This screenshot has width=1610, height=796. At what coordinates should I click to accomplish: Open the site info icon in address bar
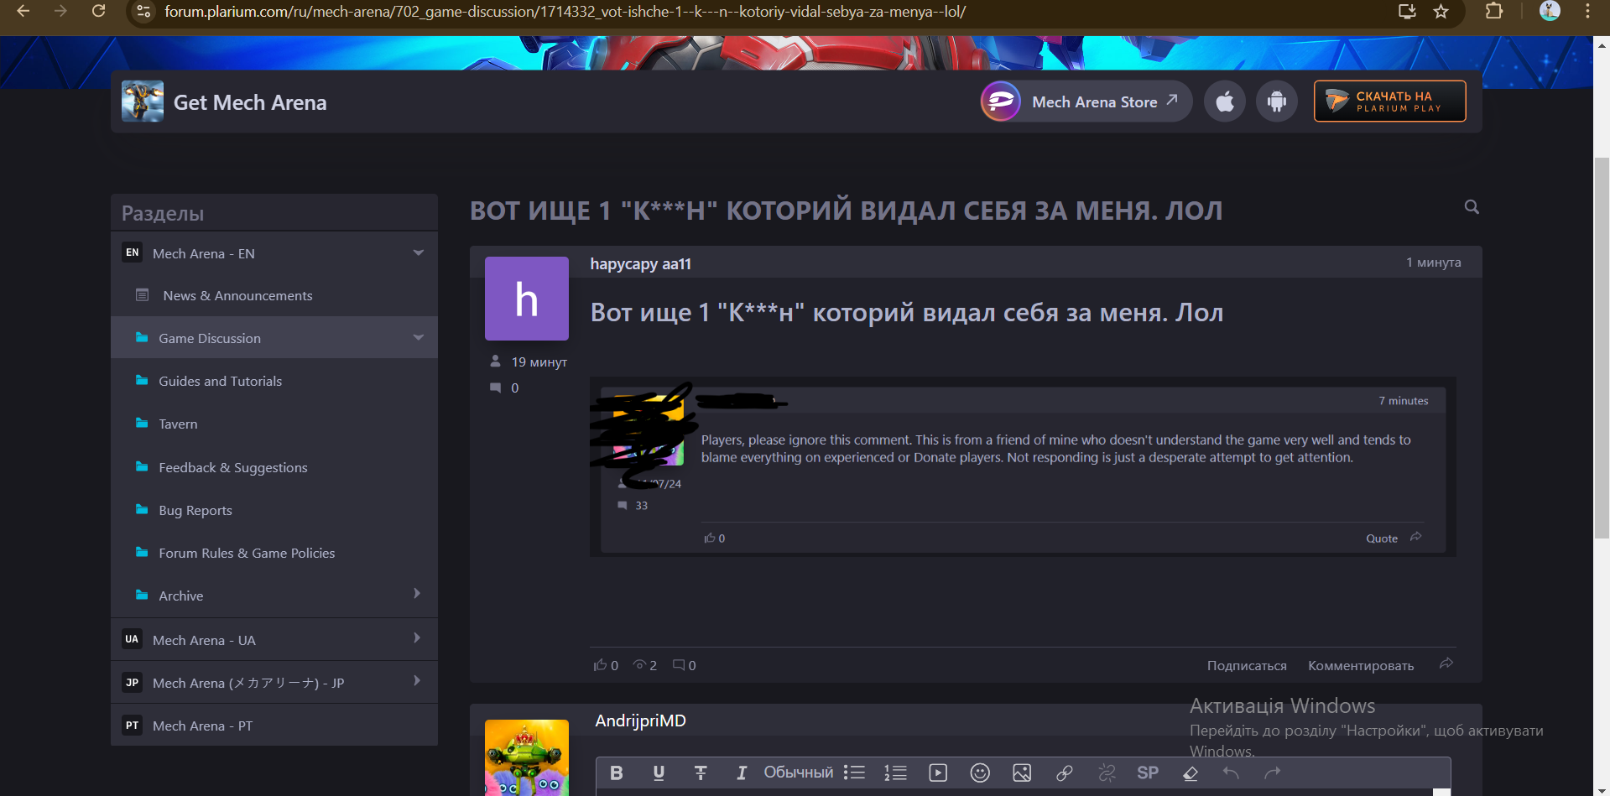pos(143,12)
